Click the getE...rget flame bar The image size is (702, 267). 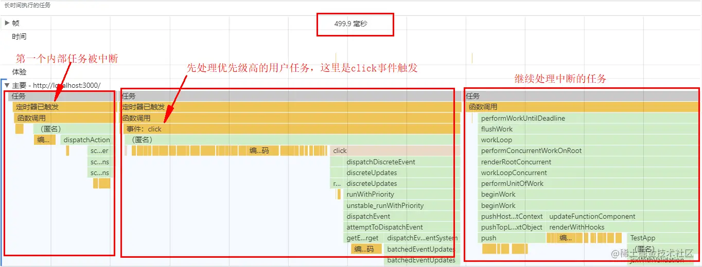pyautogui.click(x=363, y=238)
